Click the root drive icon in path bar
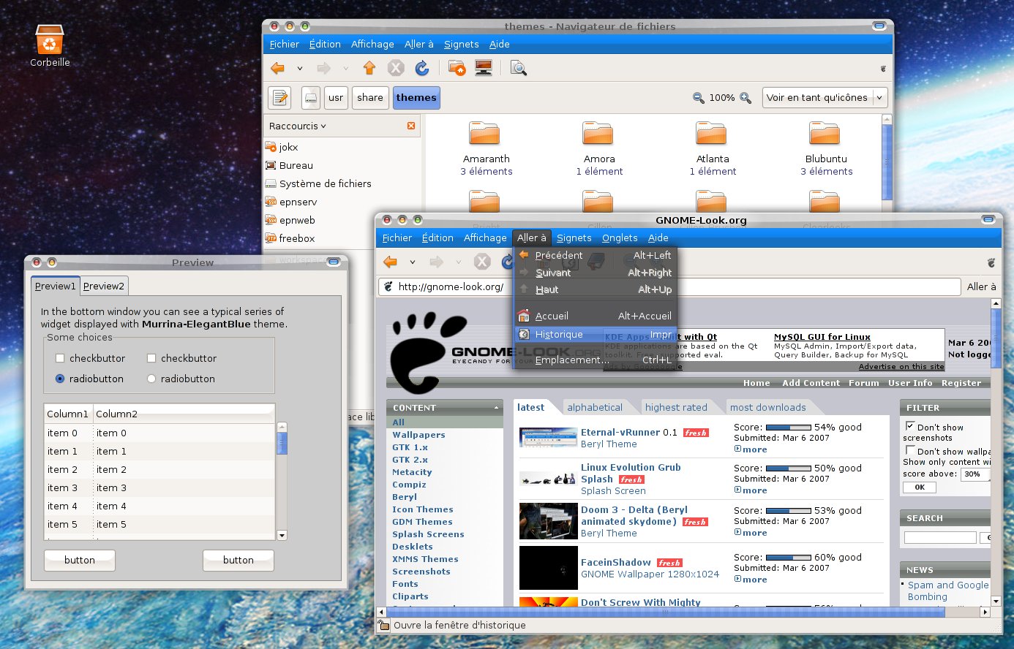This screenshot has width=1014, height=649. tap(311, 98)
